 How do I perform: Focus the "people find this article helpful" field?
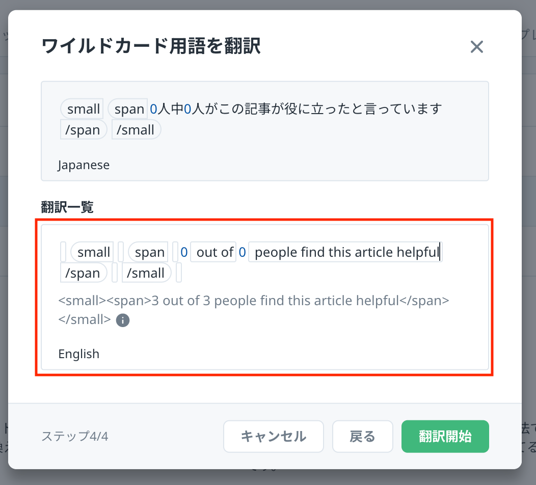coord(346,252)
